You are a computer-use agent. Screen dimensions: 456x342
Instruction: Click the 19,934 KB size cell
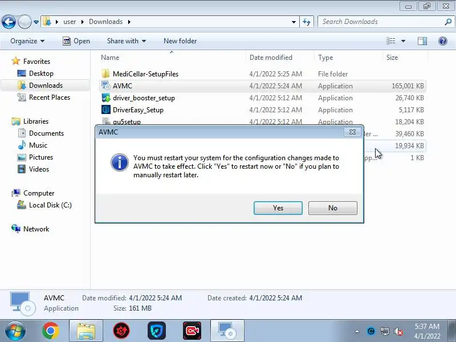pos(409,146)
